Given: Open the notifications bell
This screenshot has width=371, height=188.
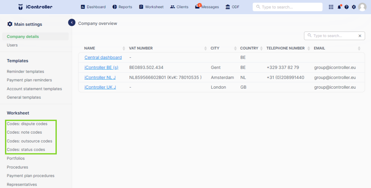Looking at the screenshot, I should pos(339,7).
